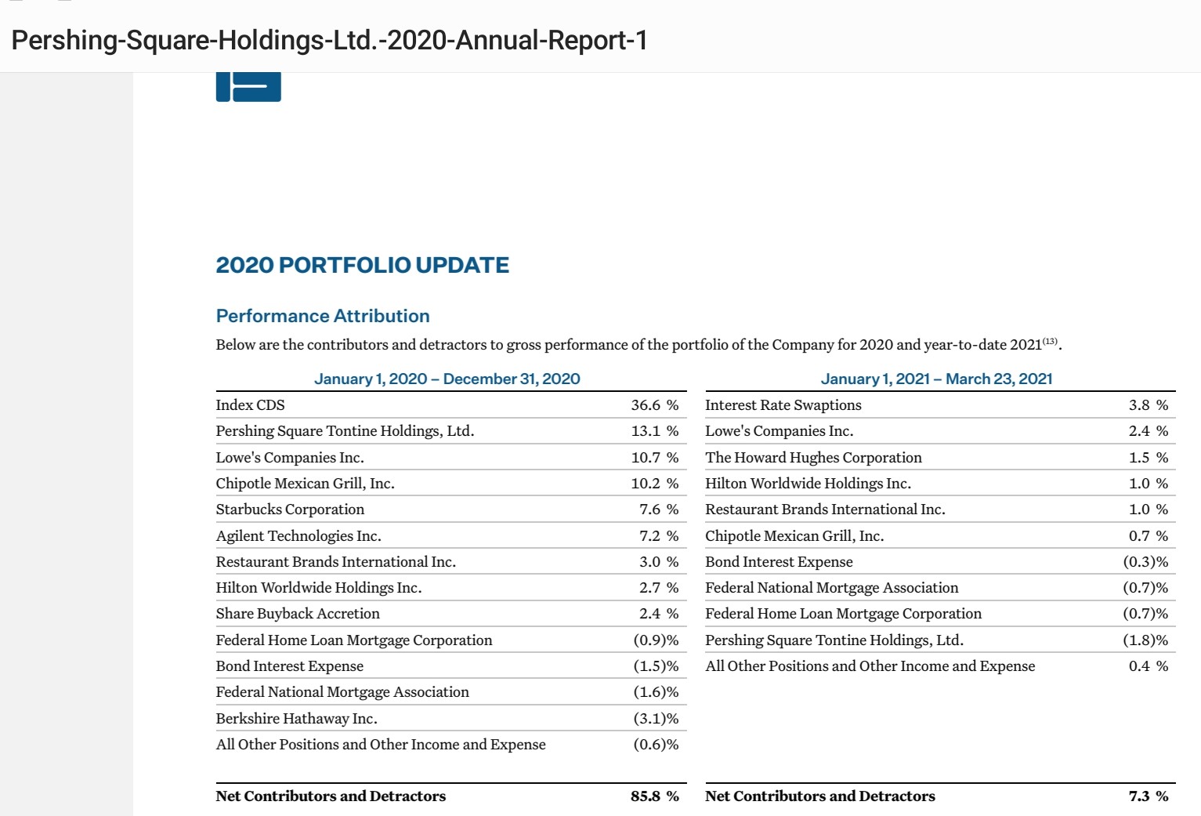Select "Chipotle Mexican Grill, Inc." in the 2020 table
The height and width of the screenshot is (816, 1201).
(306, 483)
